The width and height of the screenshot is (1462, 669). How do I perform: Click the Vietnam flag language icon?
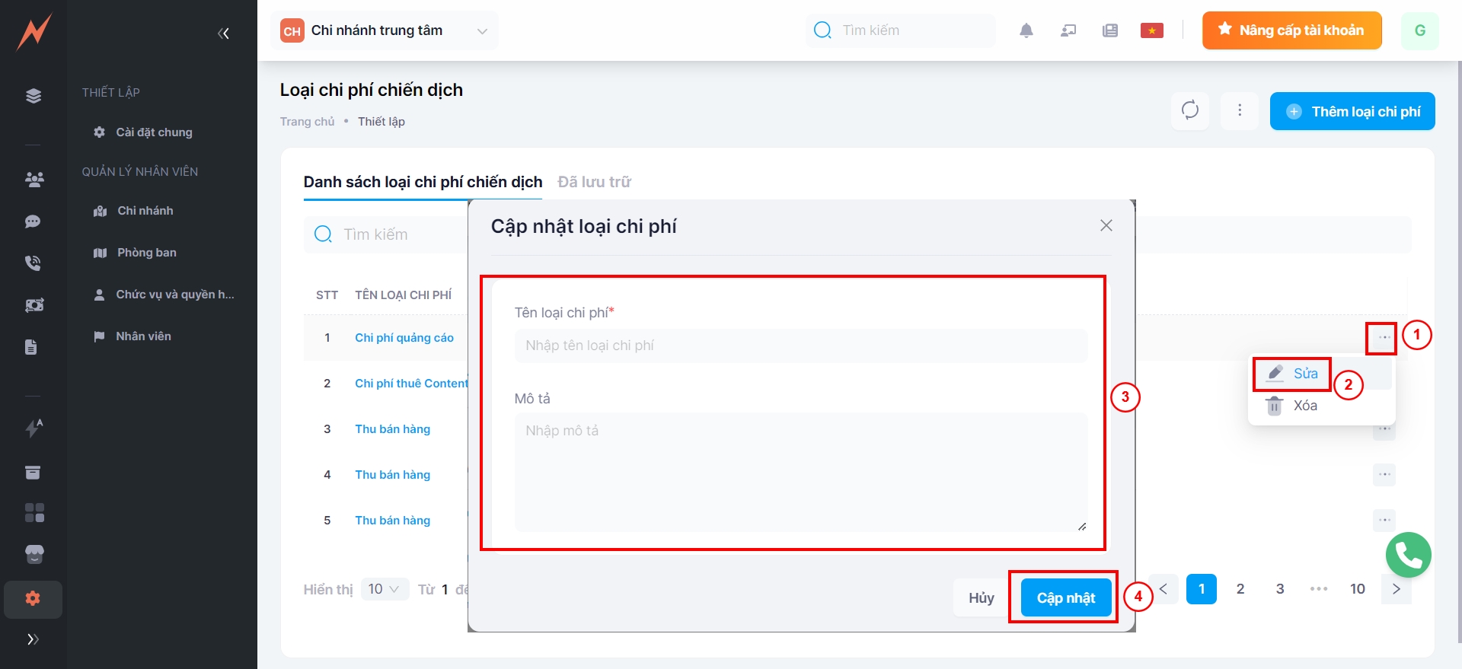point(1151,30)
